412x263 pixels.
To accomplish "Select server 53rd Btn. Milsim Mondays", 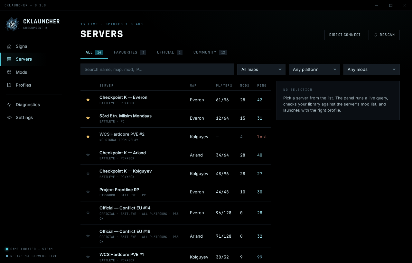I will (176, 118).
